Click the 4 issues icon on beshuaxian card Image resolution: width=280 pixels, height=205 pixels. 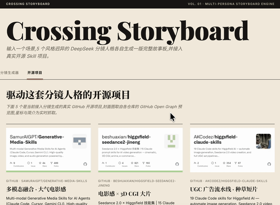(x=120, y=163)
